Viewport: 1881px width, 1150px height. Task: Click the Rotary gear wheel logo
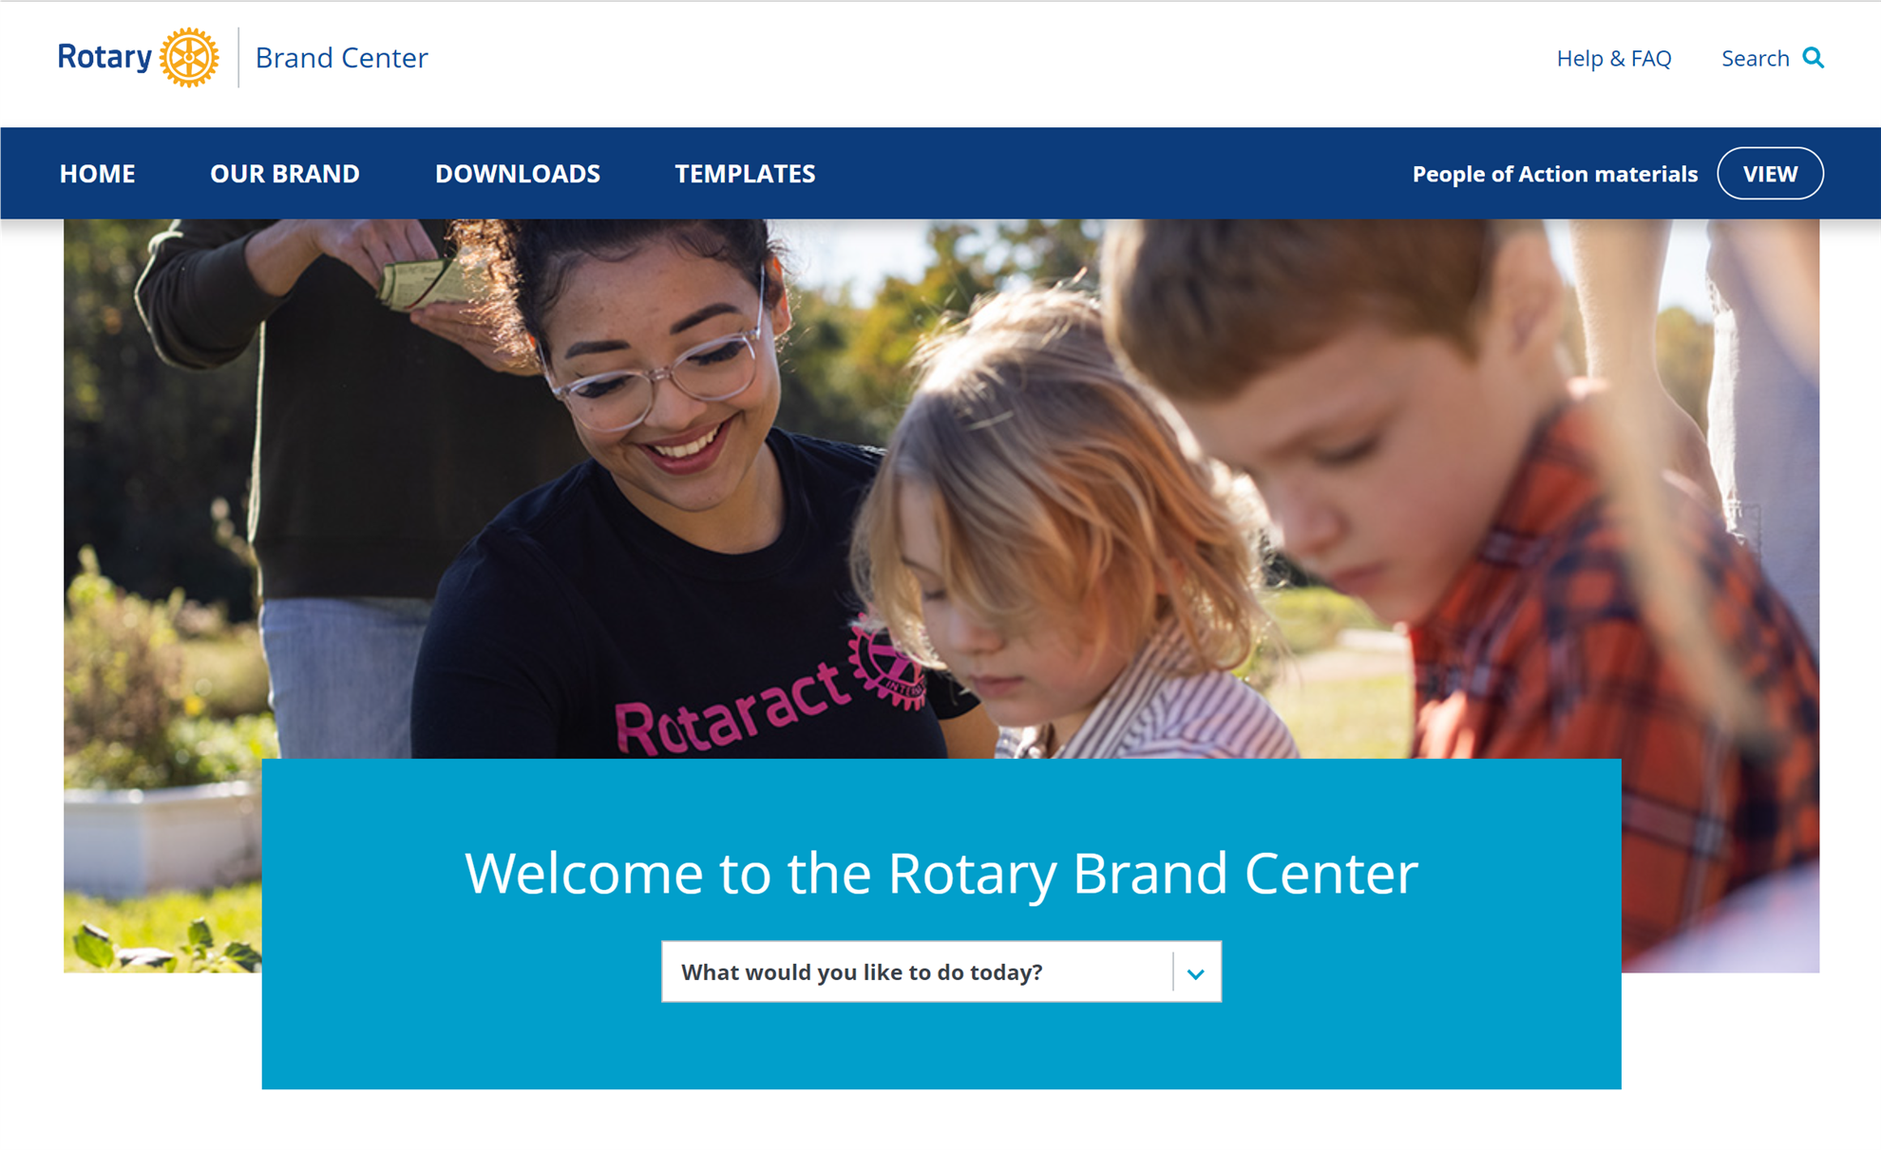[189, 58]
